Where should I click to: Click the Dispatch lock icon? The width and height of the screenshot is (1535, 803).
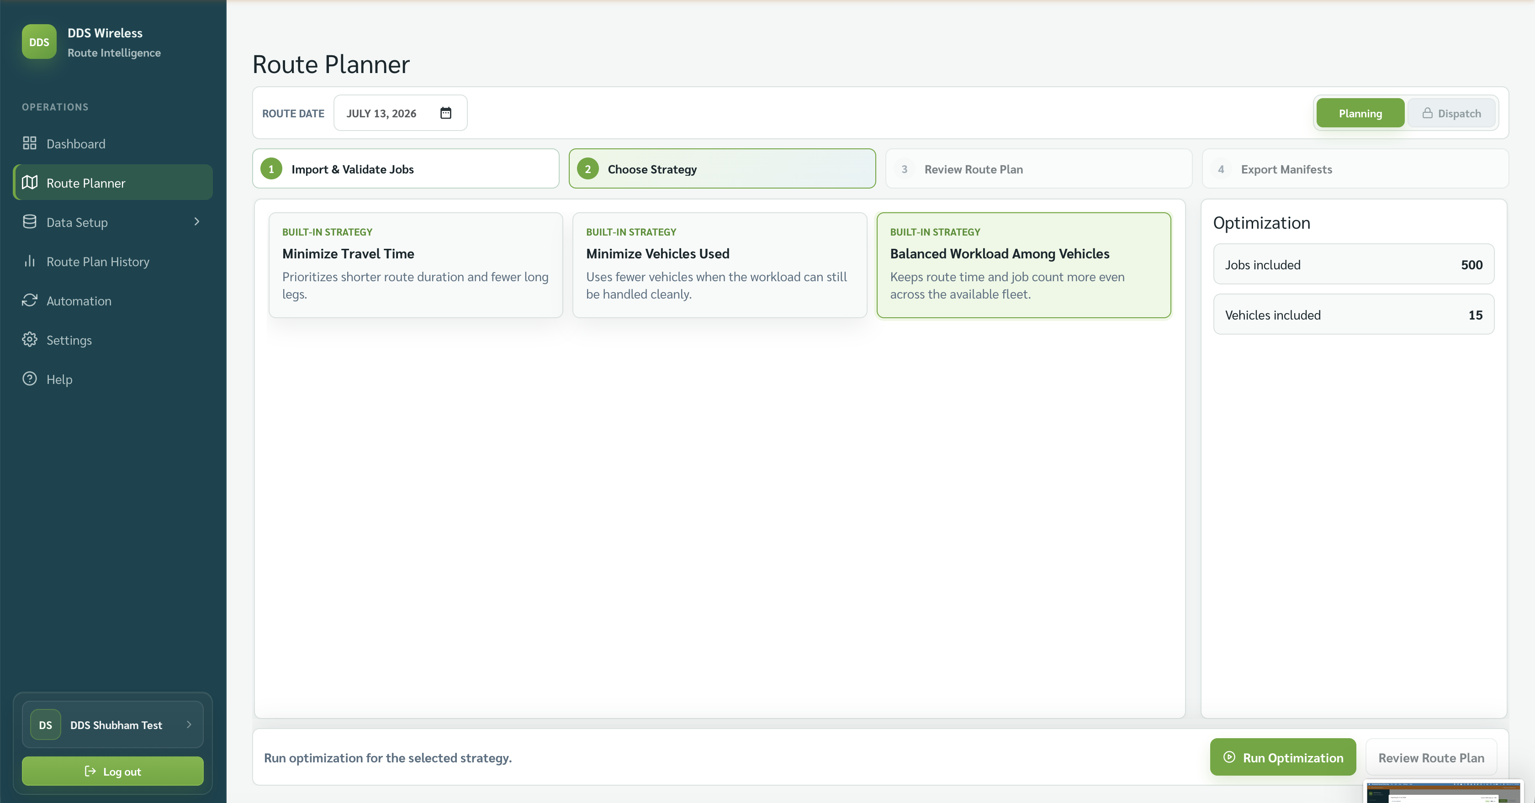(1427, 113)
